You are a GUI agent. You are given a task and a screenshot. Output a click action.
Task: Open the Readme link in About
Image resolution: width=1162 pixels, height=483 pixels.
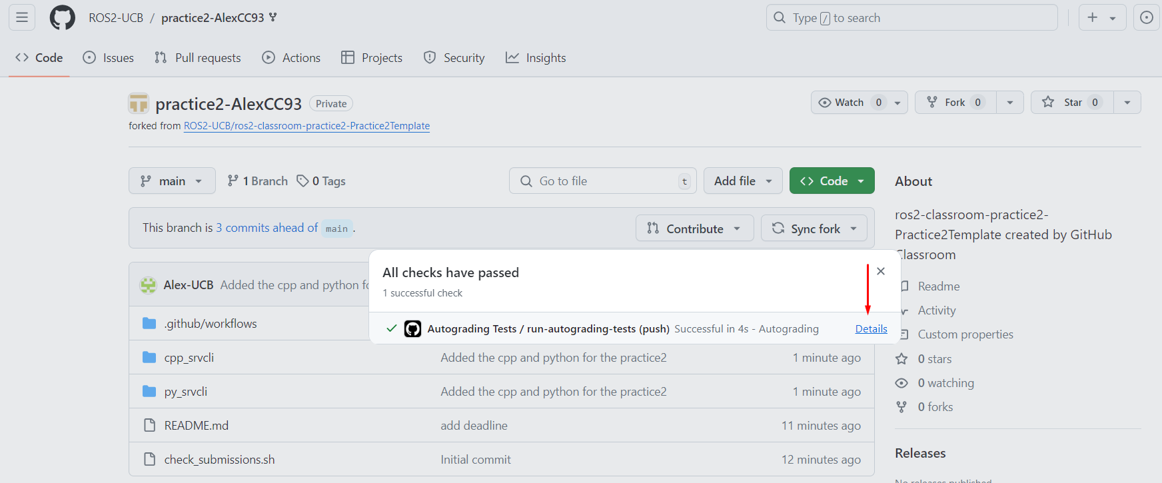[938, 286]
